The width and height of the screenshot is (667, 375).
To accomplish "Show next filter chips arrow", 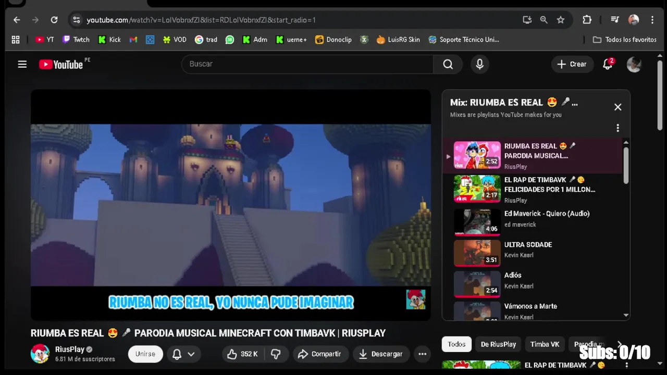I will tap(620, 344).
